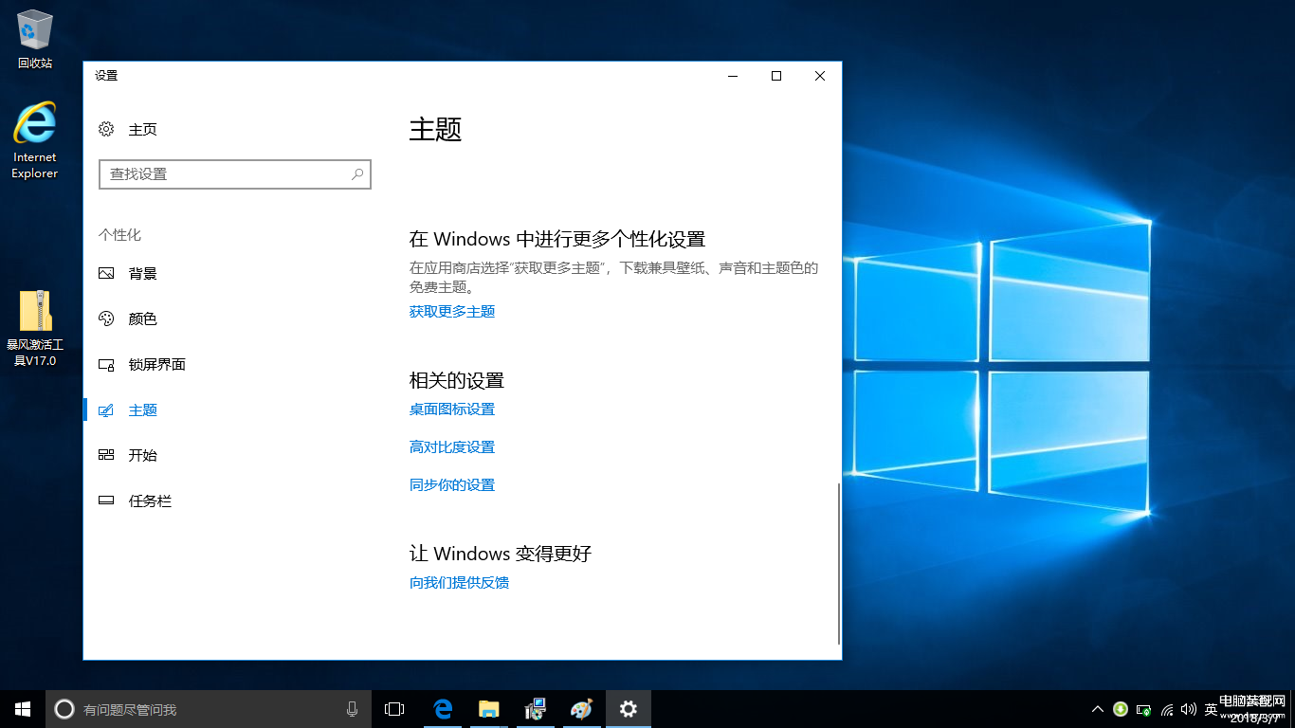The width and height of the screenshot is (1295, 728).
Task: Open the computer/network app on taskbar
Action: point(535,709)
